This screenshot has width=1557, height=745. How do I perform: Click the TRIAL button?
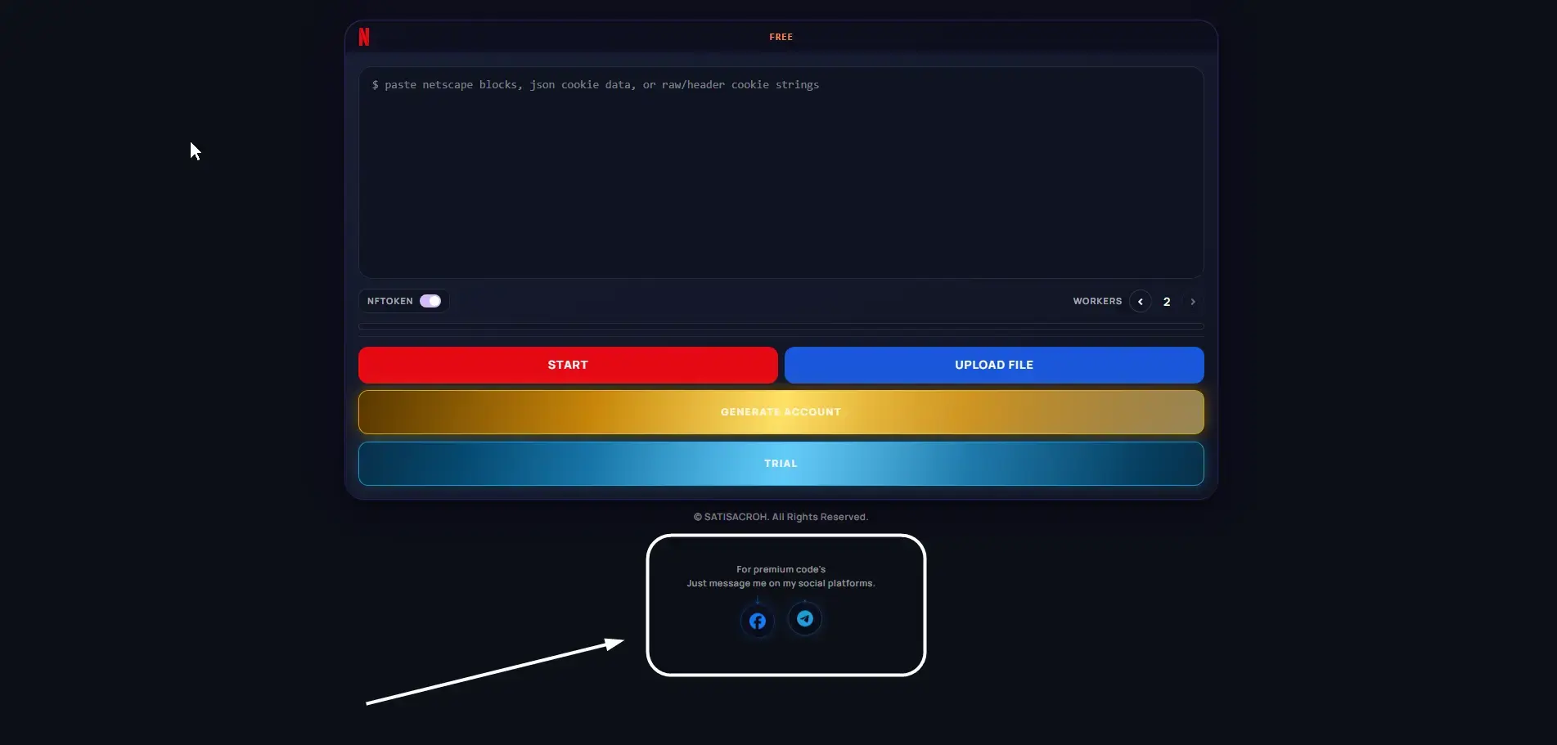(x=781, y=464)
